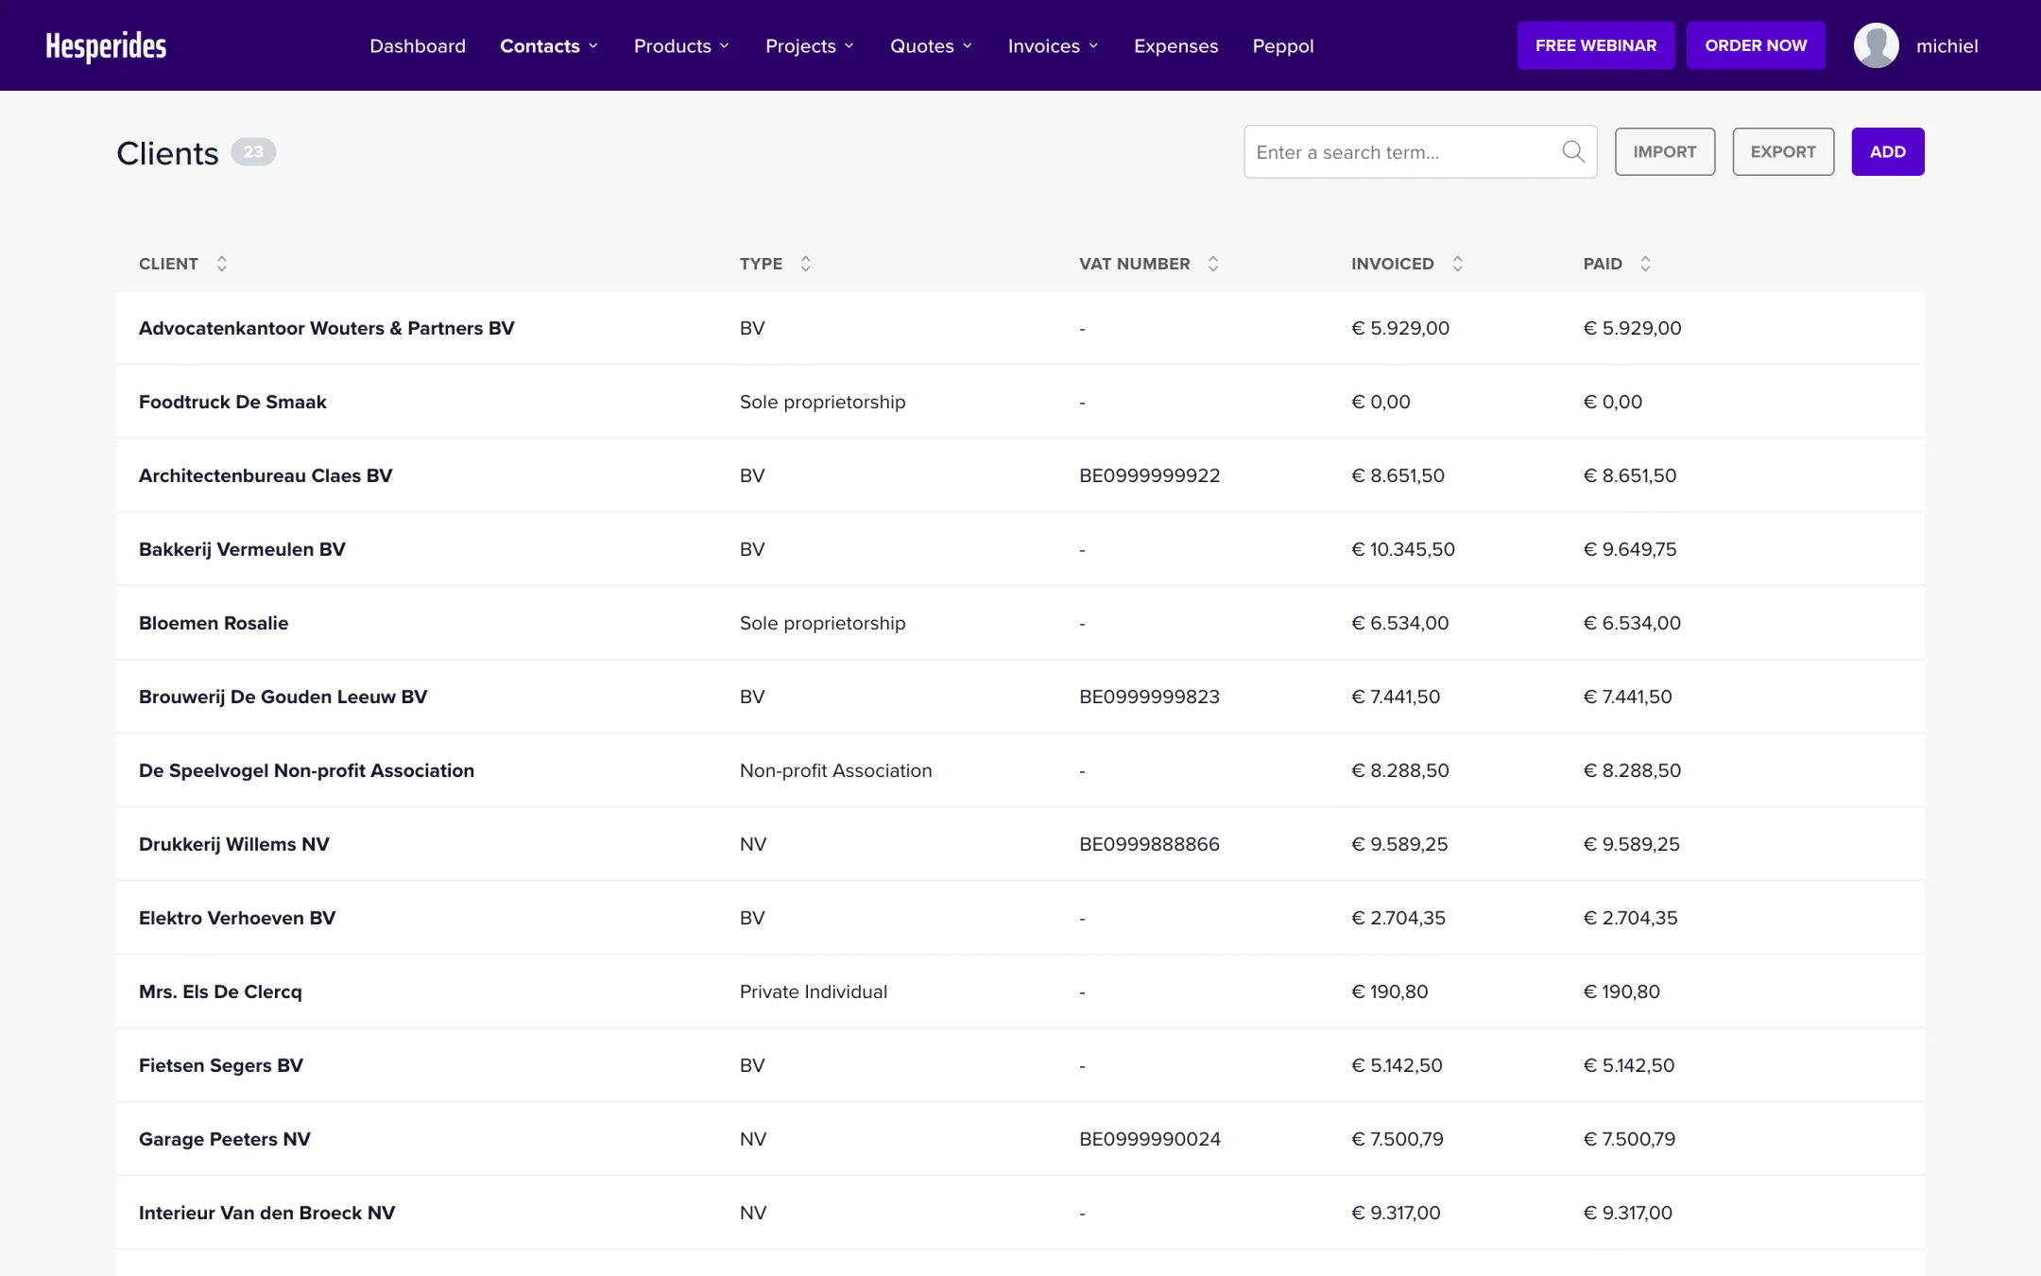Sort by the Invoiced column arrows
The width and height of the screenshot is (2041, 1276).
pyautogui.click(x=1457, y=264)
